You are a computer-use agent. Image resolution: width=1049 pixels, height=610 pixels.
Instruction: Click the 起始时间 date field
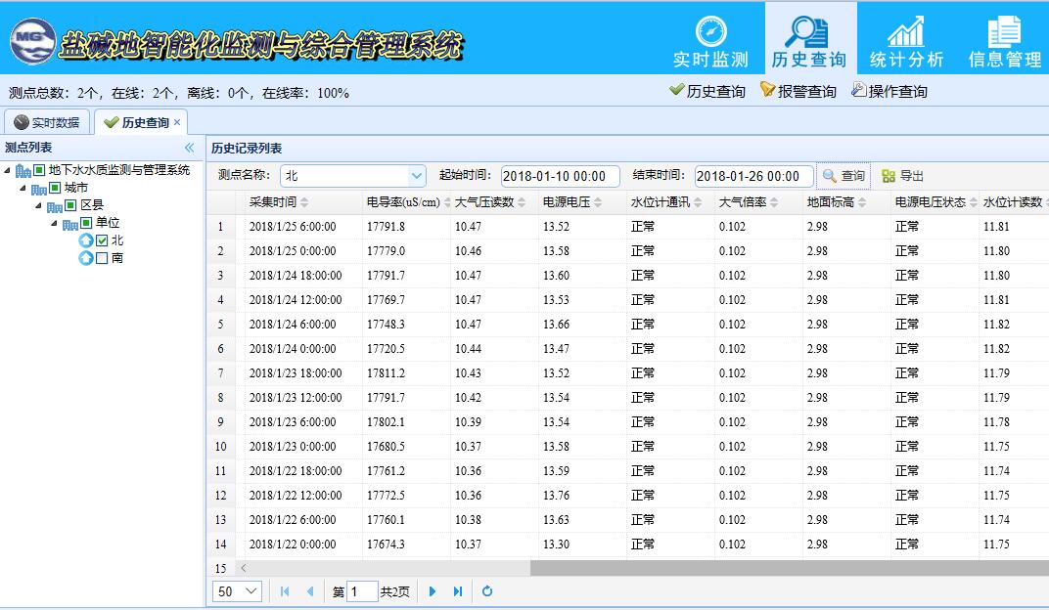[560, 176]
